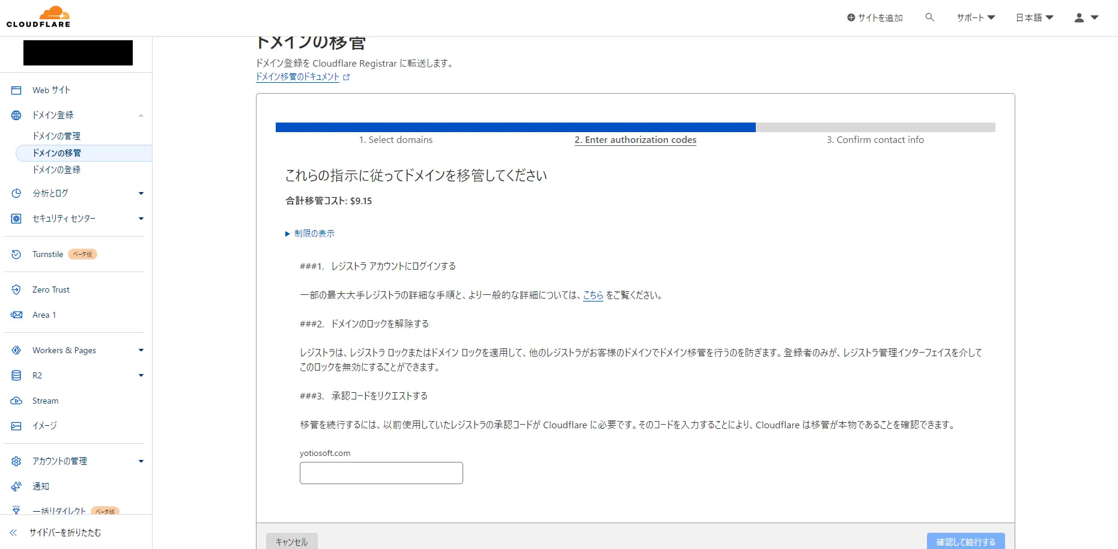Screen dimensions: 1118x549
Task: Open the user account profile icon
Action: [x=1079, y=18]
